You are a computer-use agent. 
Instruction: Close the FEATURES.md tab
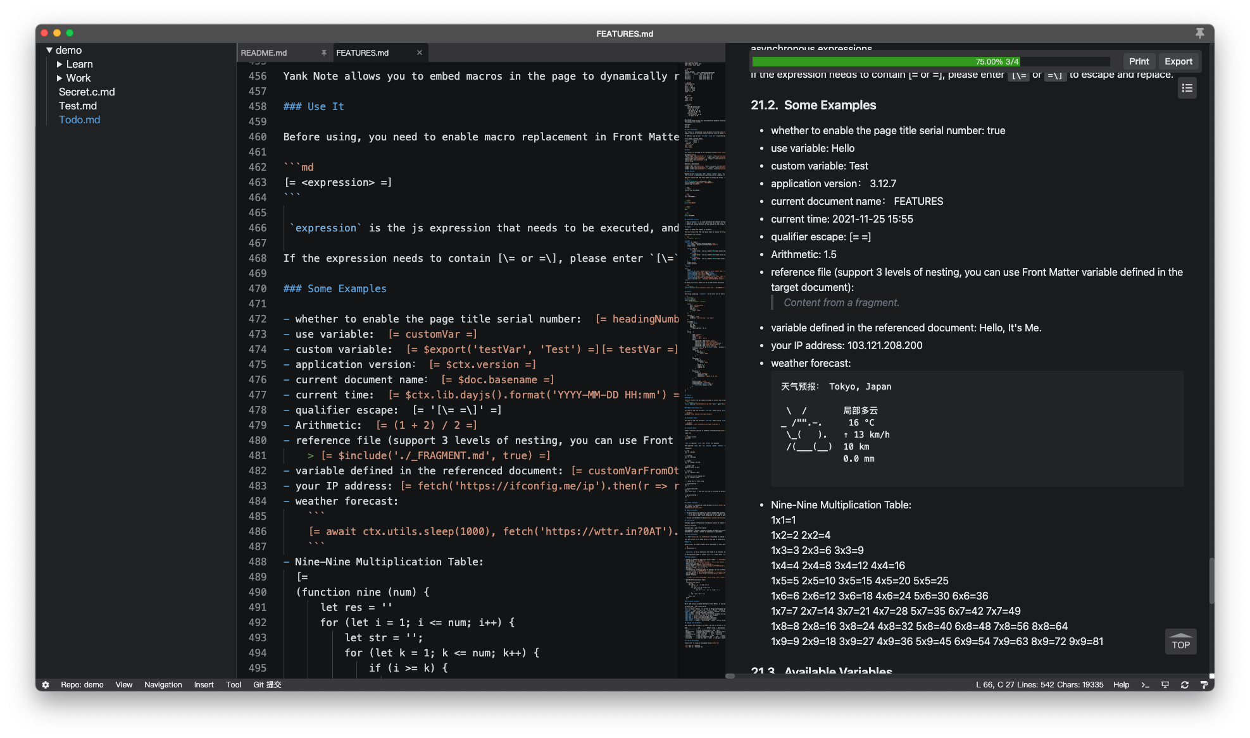pos(419,52)
